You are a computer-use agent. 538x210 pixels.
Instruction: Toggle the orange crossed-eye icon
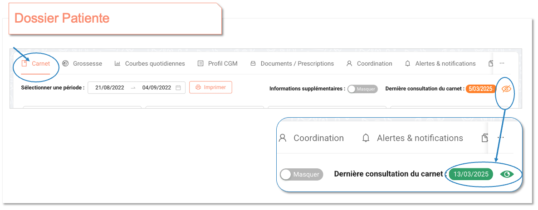tap(506, 89)
